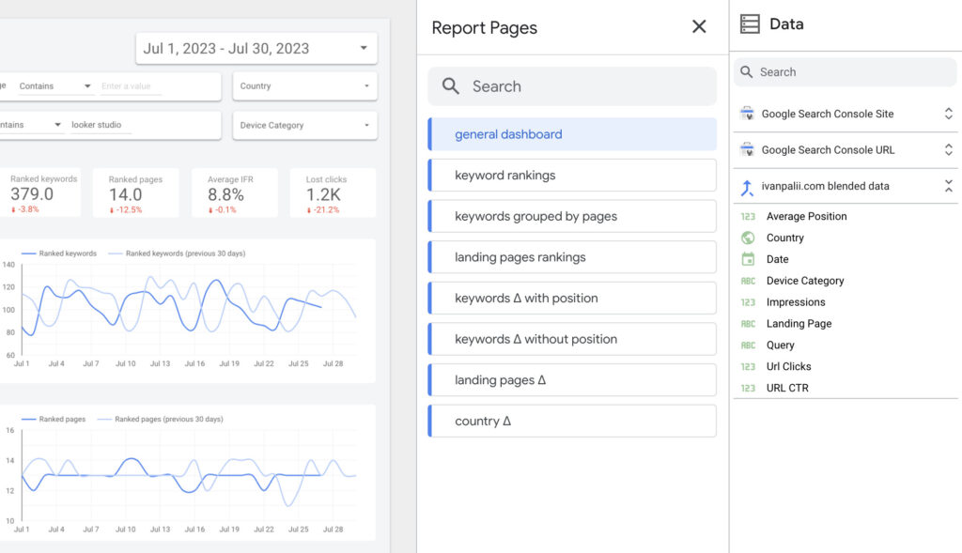Click the globe icon beside Country field

(747, 238)
